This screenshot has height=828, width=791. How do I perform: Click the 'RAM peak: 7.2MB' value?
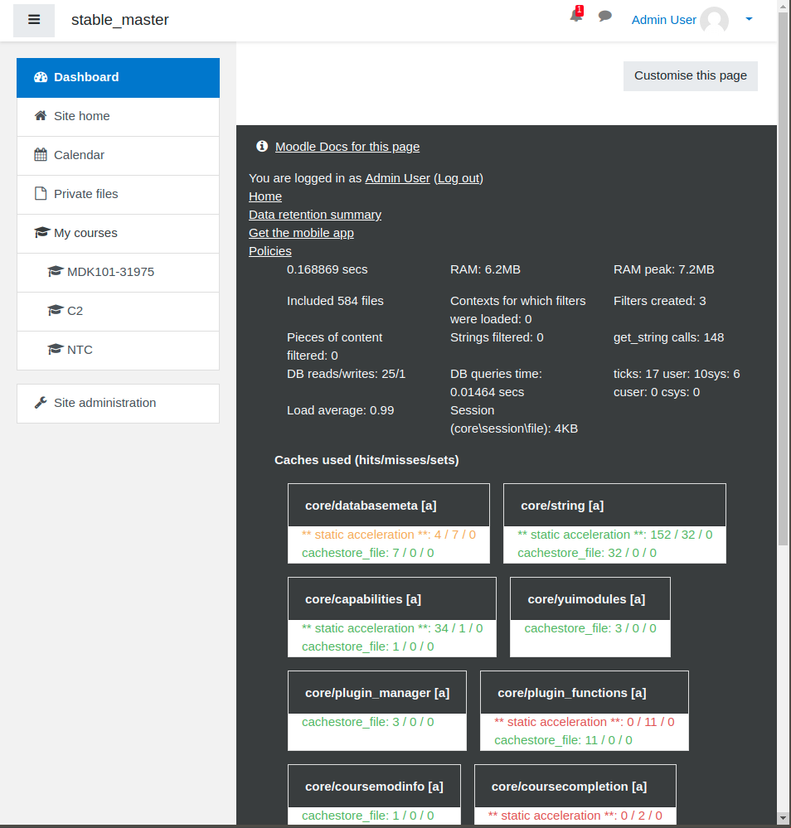coord(663,269)
